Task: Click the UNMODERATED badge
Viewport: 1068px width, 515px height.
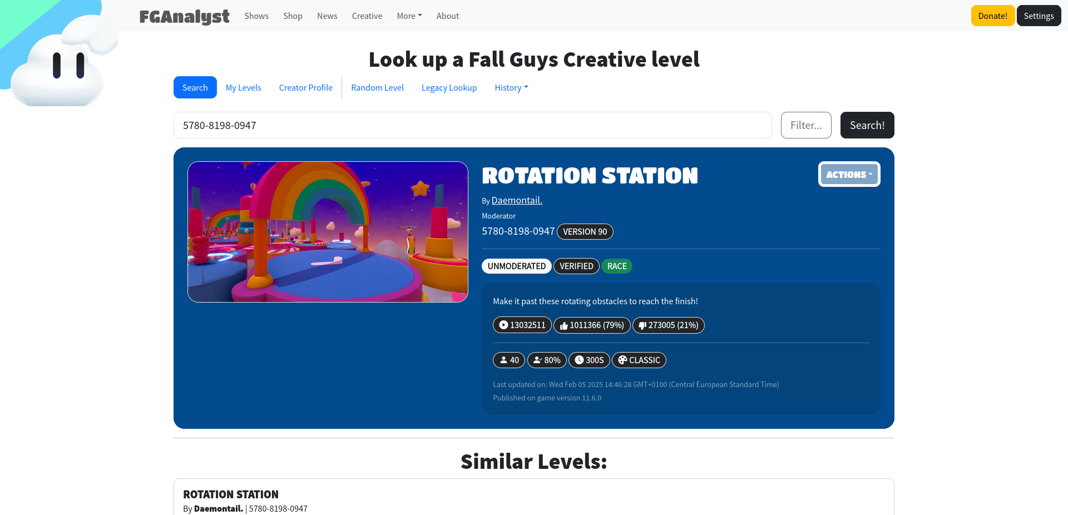Action: coord(517,266)
